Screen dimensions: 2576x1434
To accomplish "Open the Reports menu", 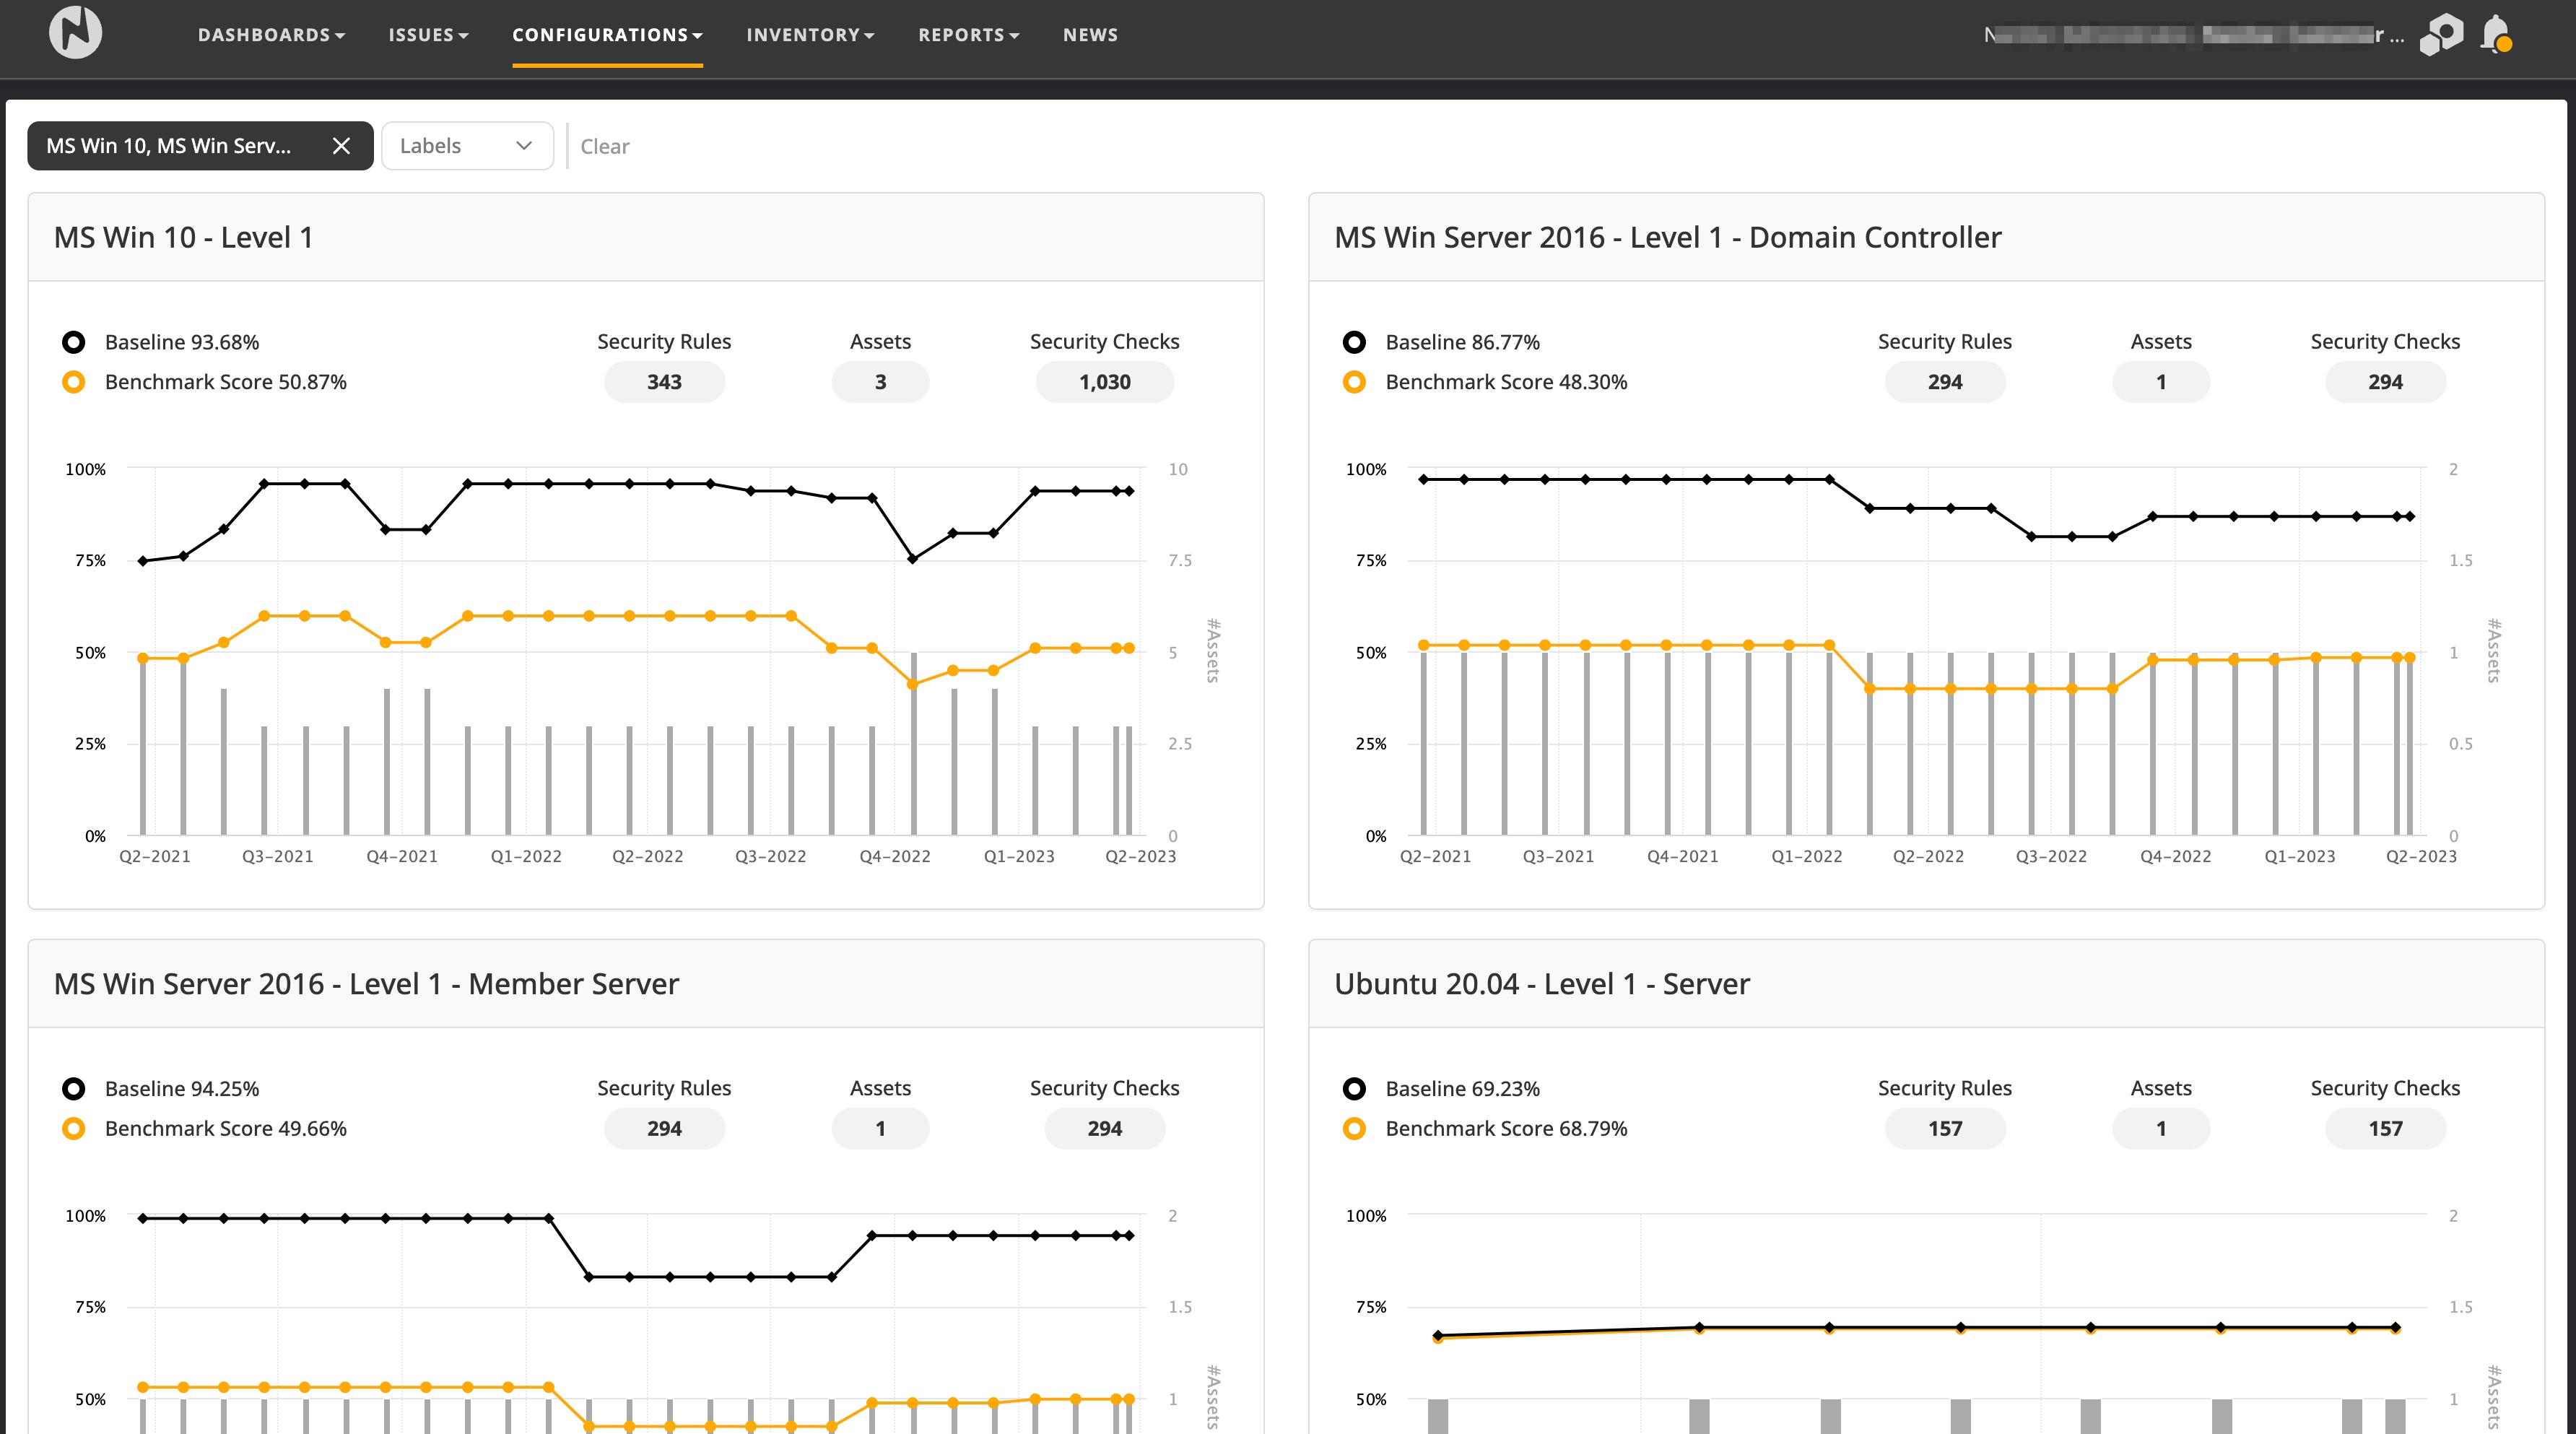I will [x=968, y=35].
